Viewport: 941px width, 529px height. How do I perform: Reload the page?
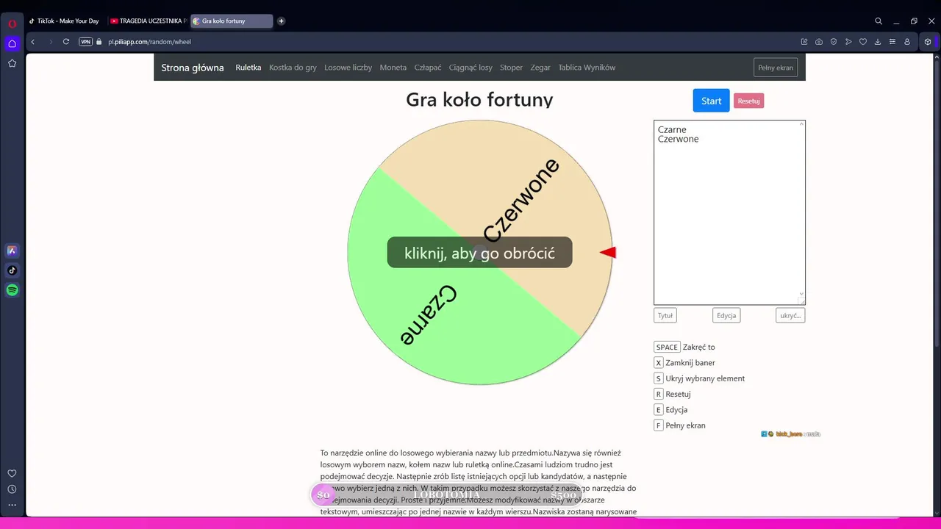pos(66,42)
